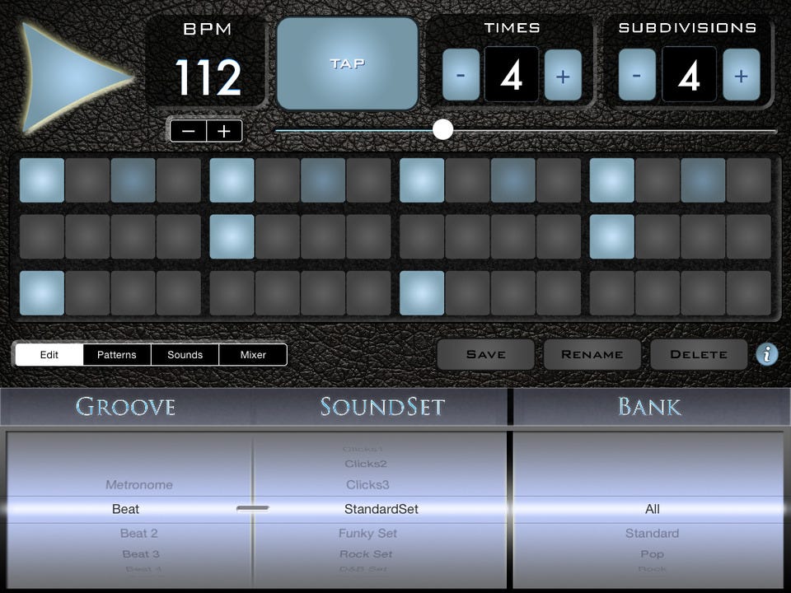791x593 pixels.
Task: Decrease Subdivisions with the minus button
Action: tap(637, 75)
